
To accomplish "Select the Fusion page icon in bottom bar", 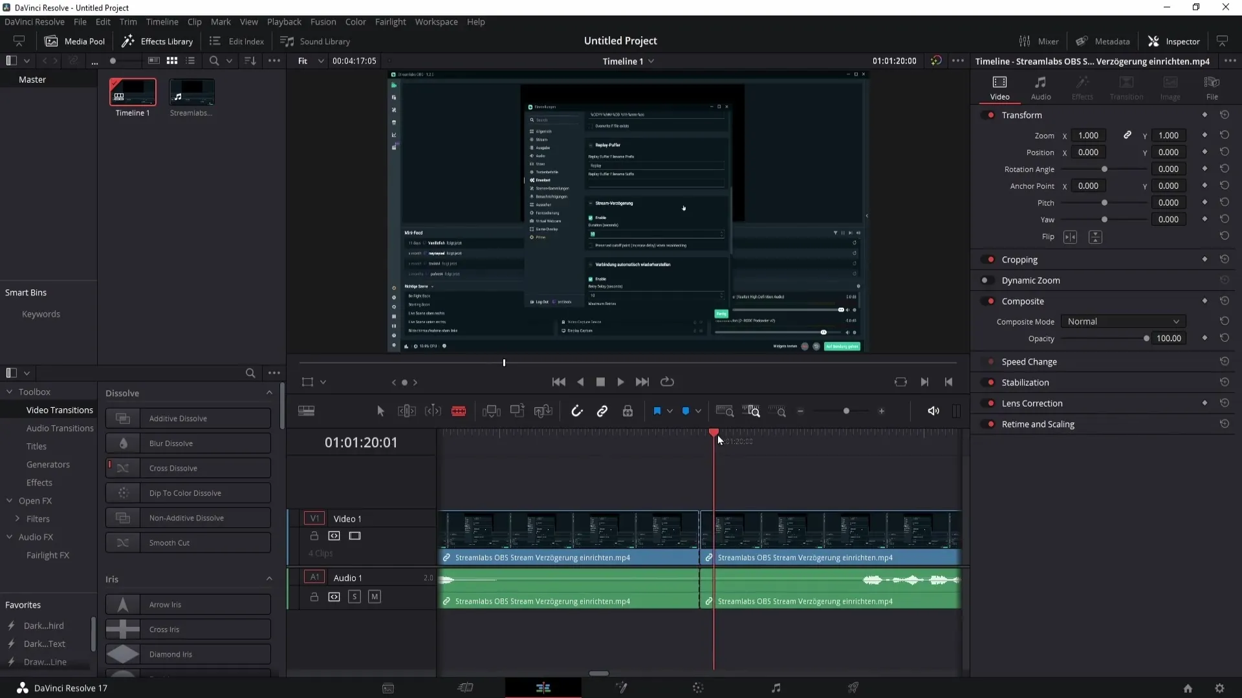I will (x=621, y=688).
